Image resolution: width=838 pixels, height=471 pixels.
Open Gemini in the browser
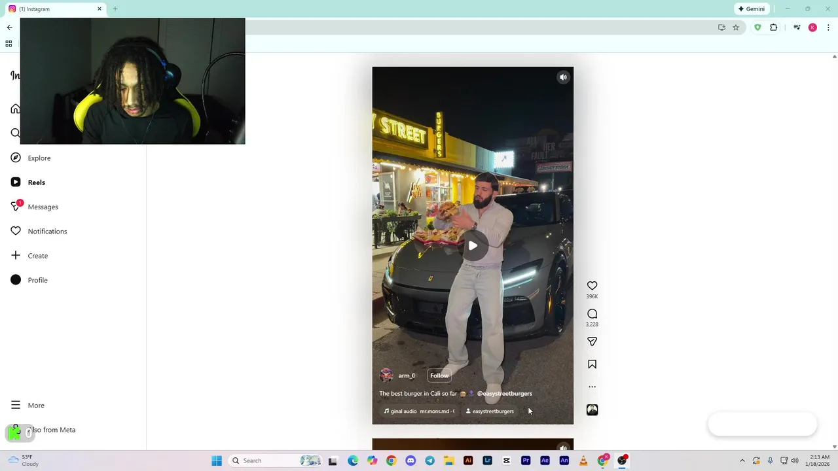752,9
